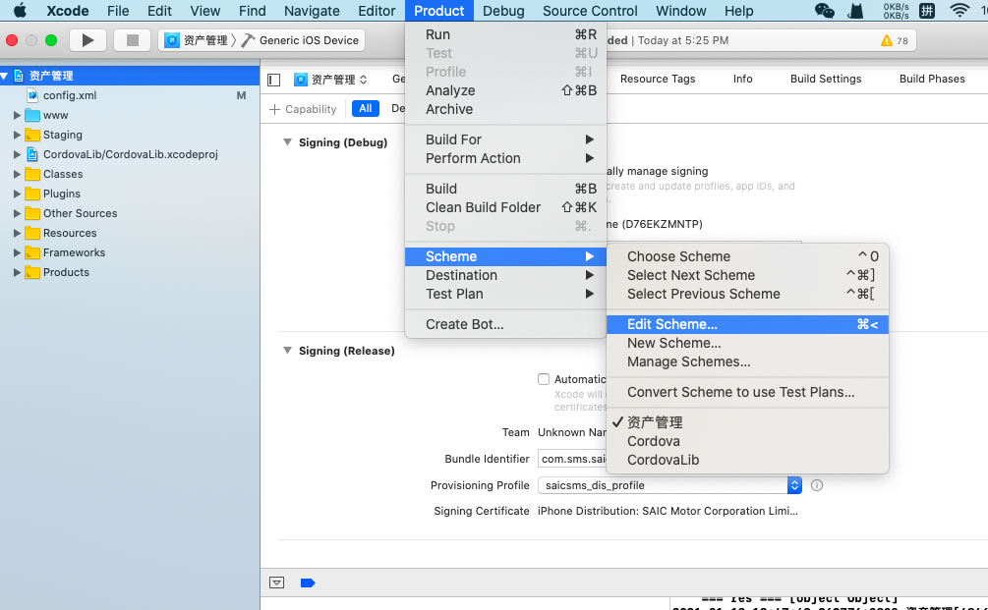Collapse the root 资产管理 project disclosure triangle
Screen dimensions: 988x610
(4, 76)
